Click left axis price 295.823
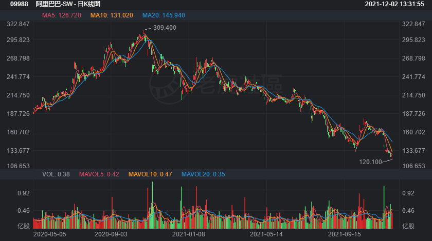 pyautogui.click(x=18, y=40)
